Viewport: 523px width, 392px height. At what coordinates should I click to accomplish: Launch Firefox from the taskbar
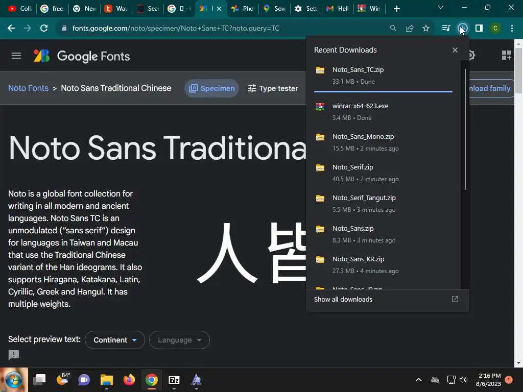(x=129, y=380)
